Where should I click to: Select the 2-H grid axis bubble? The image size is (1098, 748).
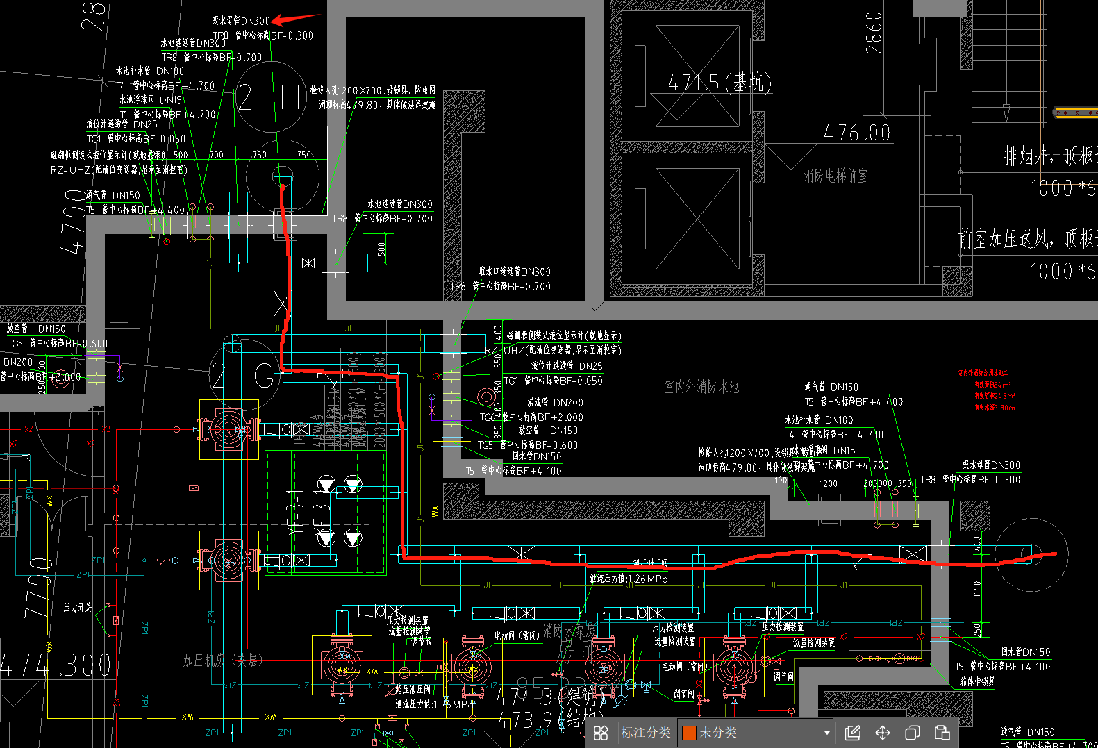[x=271, y=97]
